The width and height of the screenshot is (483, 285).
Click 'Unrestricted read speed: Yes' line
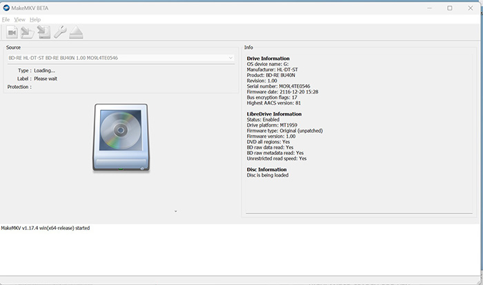(277, 158)
